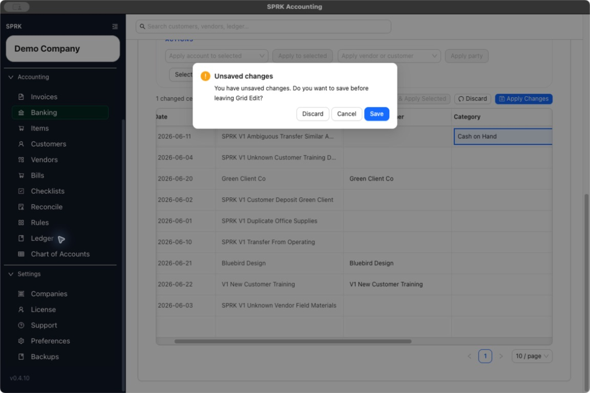Click the Demo Company button
This screenshot has height=393, width=590.
[x=63, y=49]
